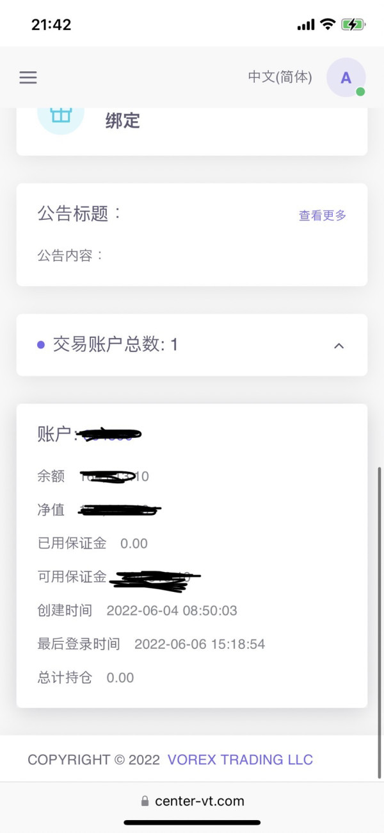Open the hamburger menu

pos(28,78)
